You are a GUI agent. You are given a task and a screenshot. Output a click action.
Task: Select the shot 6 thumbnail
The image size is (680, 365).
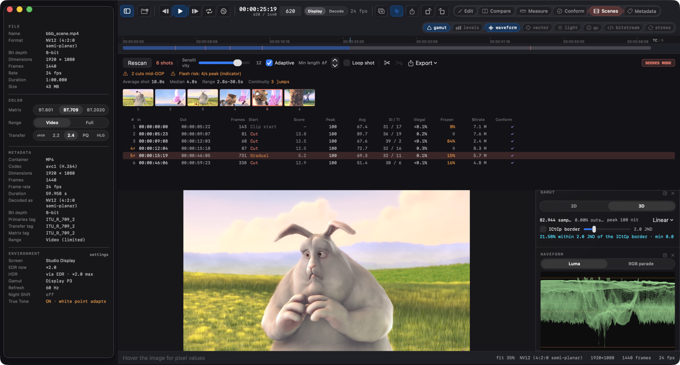[300, 98]
